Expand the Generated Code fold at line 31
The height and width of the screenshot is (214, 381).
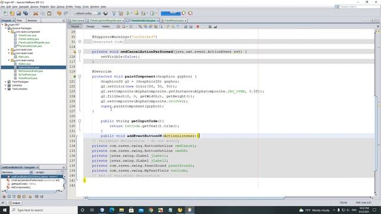click(79, 42)
